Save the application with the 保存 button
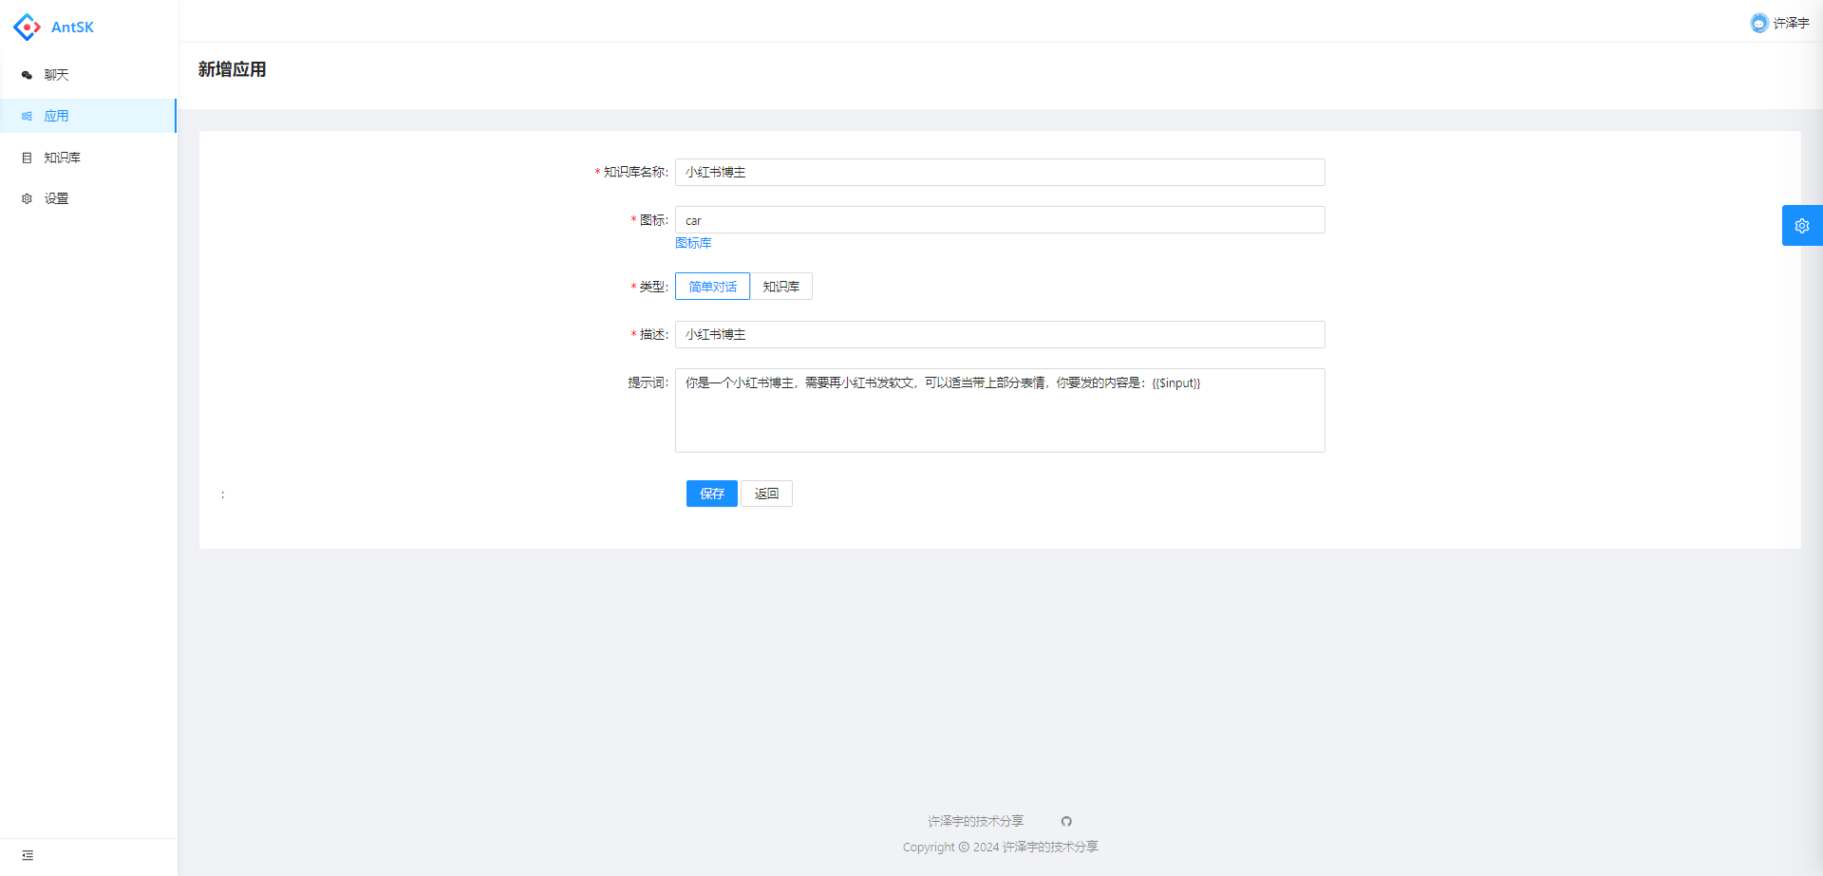1823x876 pixels. tap(711, 493)
